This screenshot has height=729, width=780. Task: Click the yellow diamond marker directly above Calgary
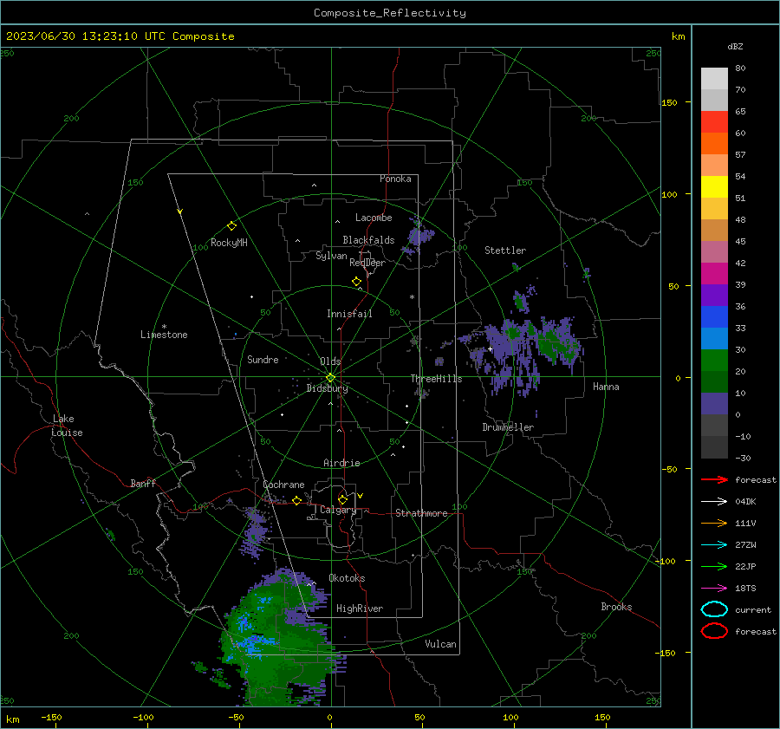click(x=342, y=499)
